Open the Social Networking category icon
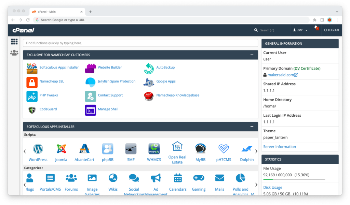Viewport: 350px width, 205px height. coord(134,178)
